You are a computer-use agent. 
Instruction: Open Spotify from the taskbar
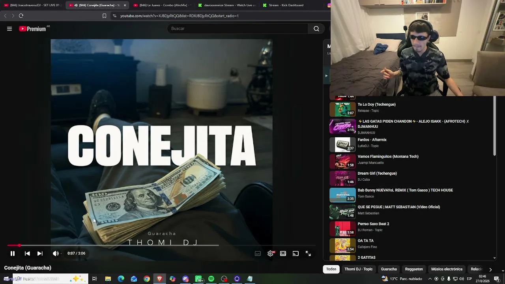(211, 279)
